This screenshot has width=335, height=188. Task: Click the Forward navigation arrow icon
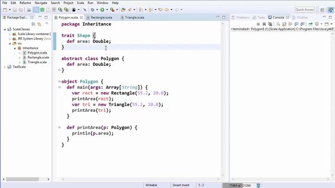(176, 9)
